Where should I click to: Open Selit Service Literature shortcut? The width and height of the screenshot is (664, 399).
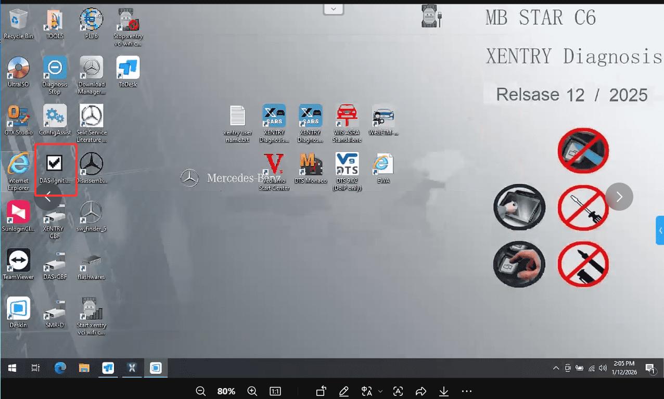click(x=92, y=124)
